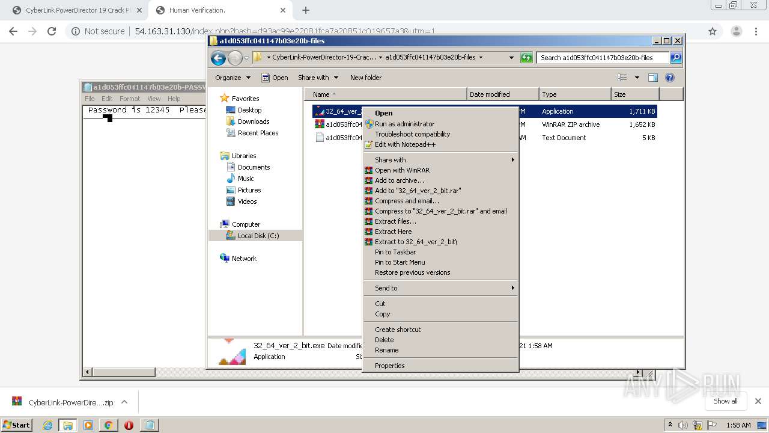Viewport: 769px width, 433px height.
Task: Click the red Opera-like taskbar icon
Action: click(x=129, y=425)
